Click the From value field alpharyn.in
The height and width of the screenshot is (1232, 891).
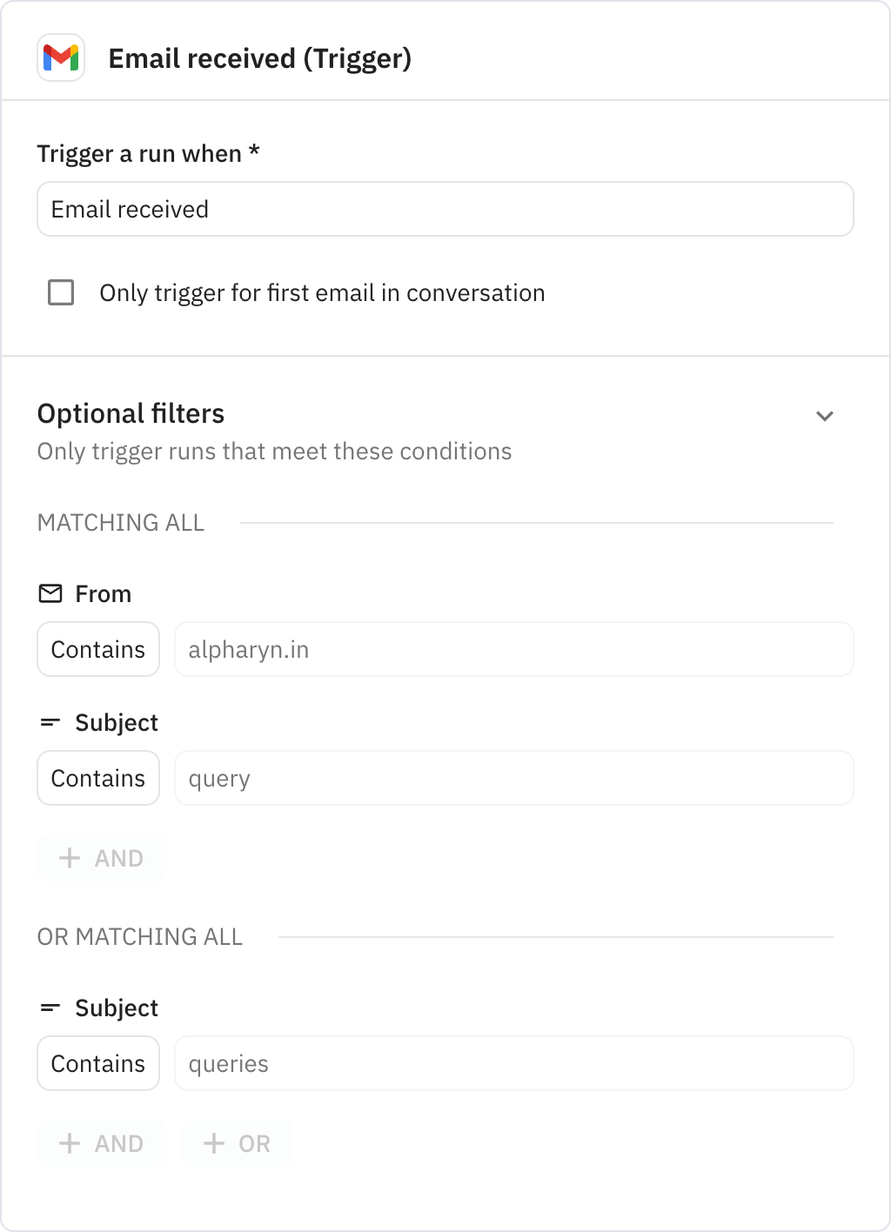513,649
